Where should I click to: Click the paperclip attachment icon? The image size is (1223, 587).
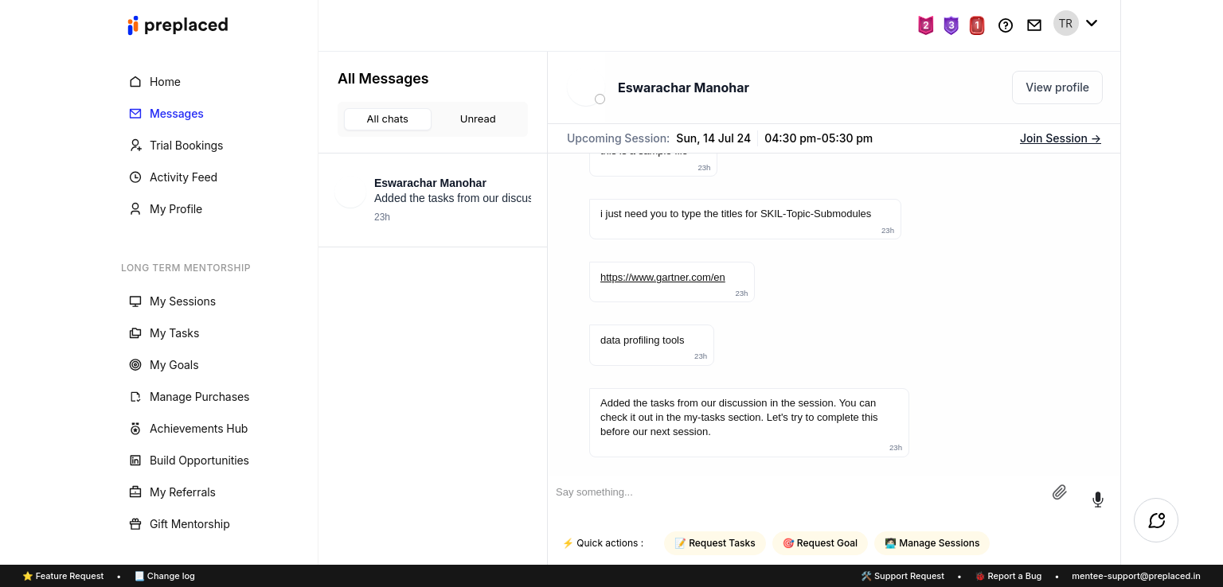(1059, 492)
